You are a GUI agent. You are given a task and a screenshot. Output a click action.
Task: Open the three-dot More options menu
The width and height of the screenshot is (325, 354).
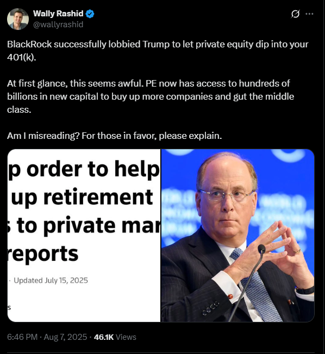click(309, 14)
